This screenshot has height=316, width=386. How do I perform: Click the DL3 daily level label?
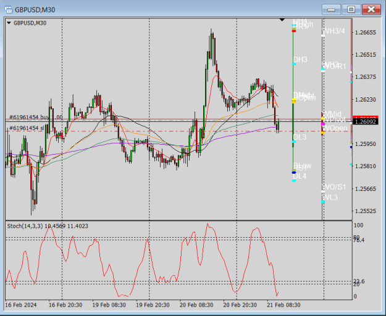tap(300, 137)
